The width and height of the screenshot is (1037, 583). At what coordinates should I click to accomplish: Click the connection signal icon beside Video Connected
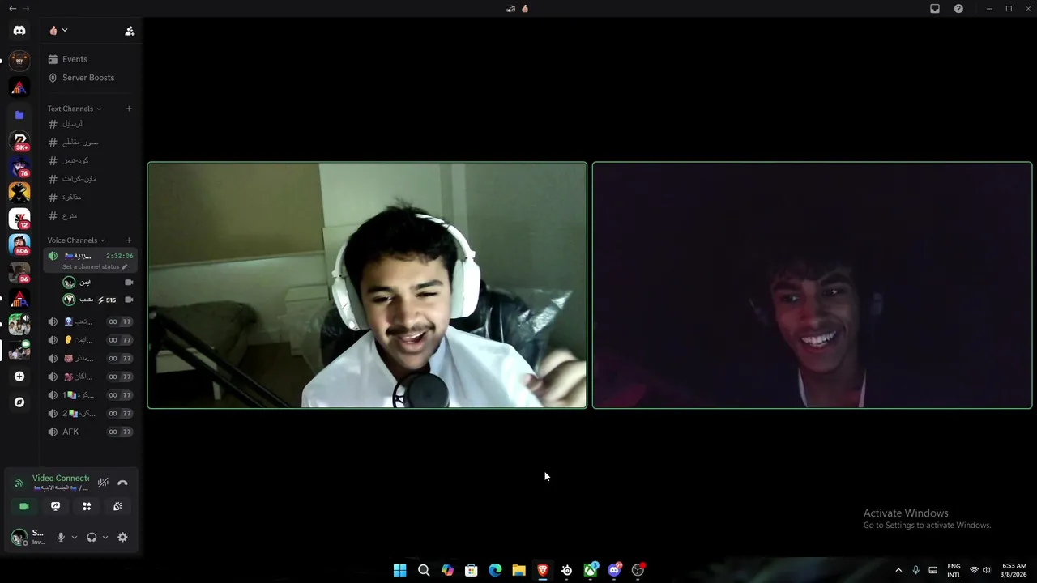point(19,483)
